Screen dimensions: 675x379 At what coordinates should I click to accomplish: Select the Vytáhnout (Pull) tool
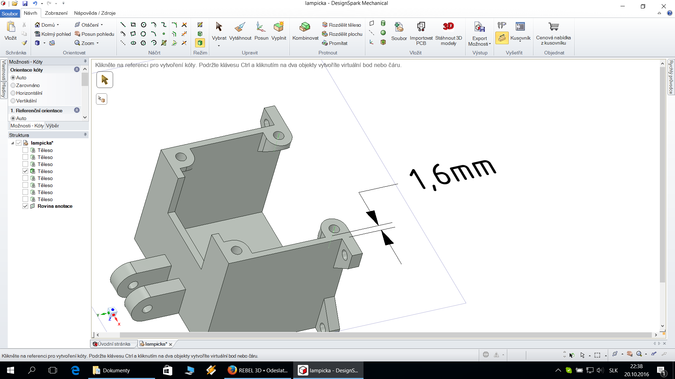[240, 31]
